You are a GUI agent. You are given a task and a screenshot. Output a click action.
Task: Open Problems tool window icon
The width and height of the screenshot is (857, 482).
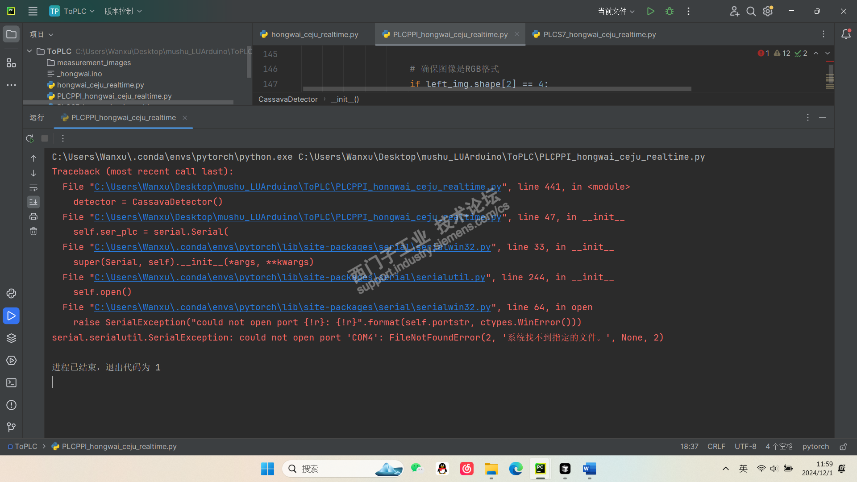click(x=11, y=405)
